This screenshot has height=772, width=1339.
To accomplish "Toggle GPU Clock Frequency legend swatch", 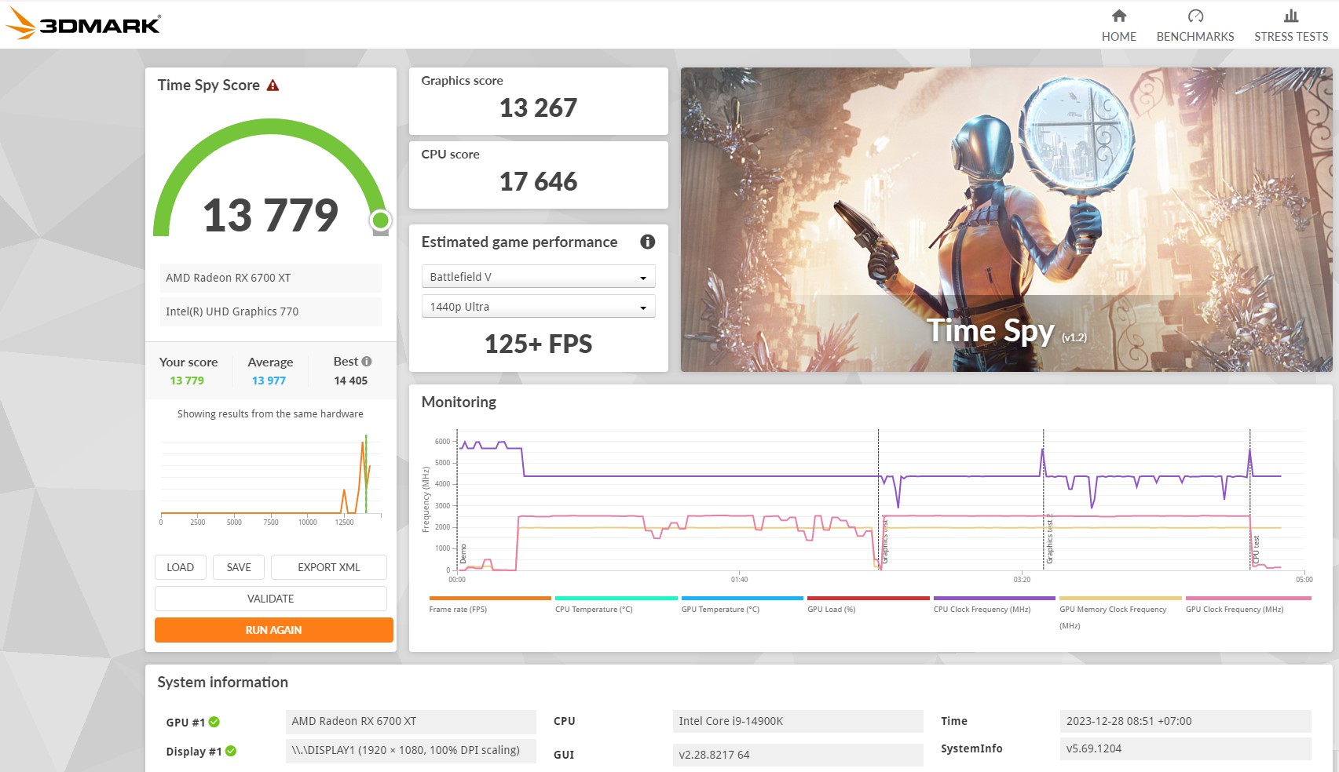I will tap(1249, 598).
